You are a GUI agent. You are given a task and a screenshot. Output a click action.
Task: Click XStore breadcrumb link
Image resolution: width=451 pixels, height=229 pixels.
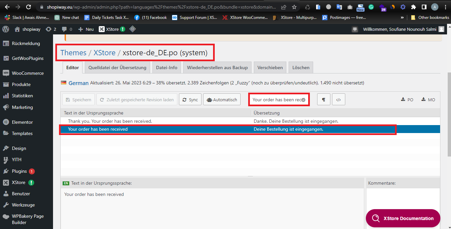click(104, 53)
